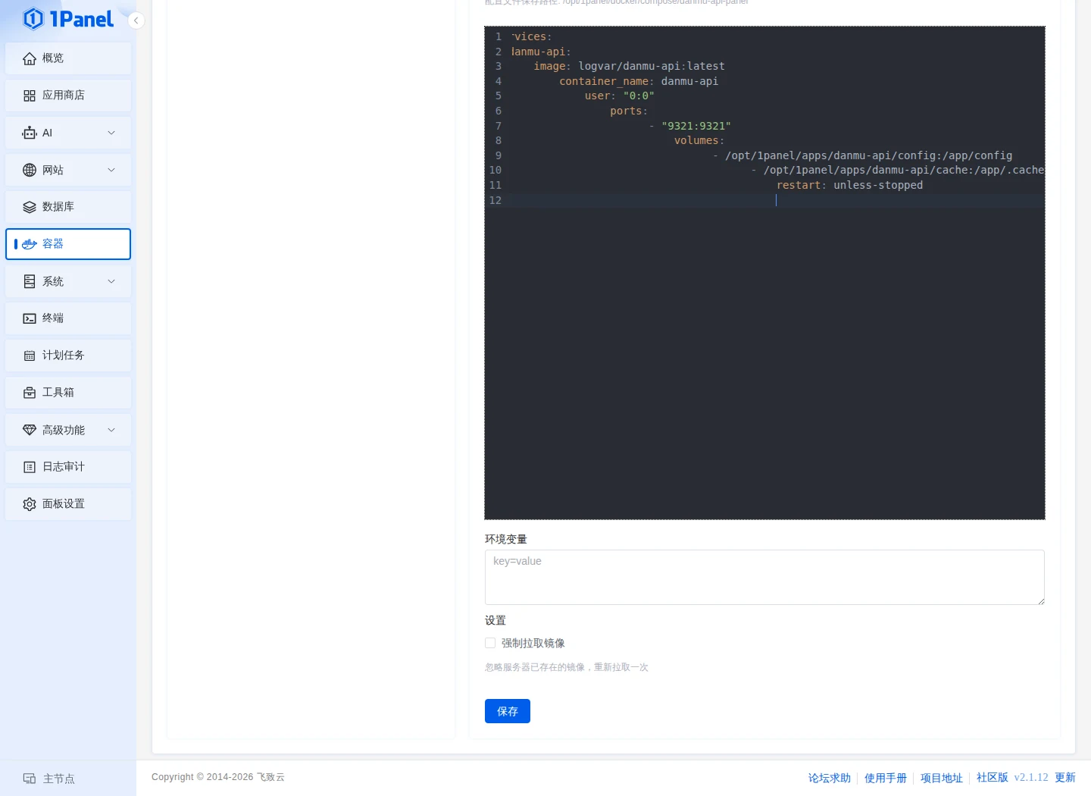The width and height of the screenshot is (1091, 796).
Task: Expand the 网站 submenu chevron
Action: (x=111, y=170)
